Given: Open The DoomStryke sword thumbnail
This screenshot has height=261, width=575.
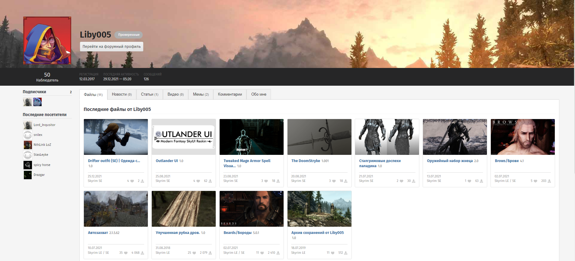Looking at the screenshot, I should 319,137.
